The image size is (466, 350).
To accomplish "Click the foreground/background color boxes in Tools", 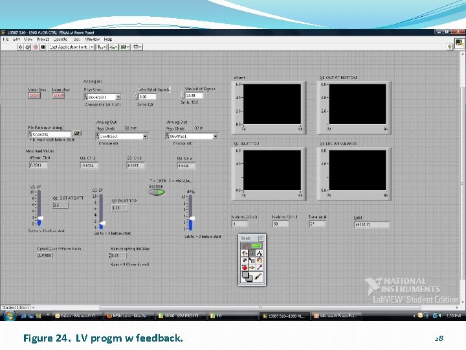I will coord(247,277).
